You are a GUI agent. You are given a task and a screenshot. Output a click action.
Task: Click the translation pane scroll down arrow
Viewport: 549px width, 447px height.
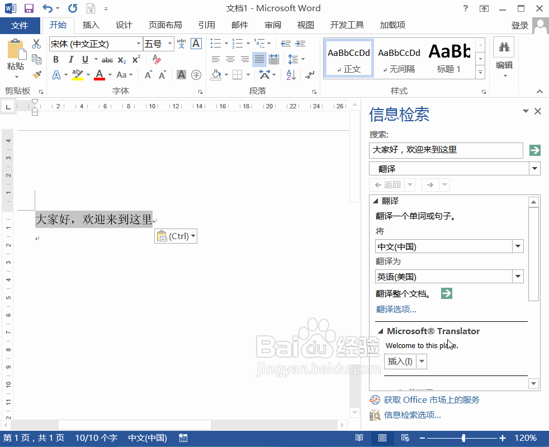pyautogui.click(x=533, y=384)
